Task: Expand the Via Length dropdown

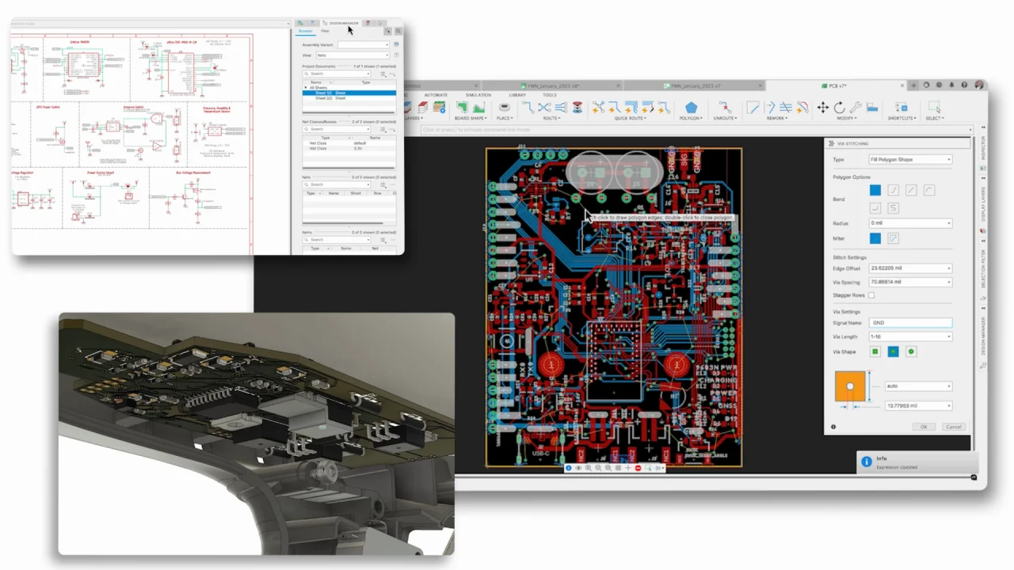Action: click(x=910, y=336)
